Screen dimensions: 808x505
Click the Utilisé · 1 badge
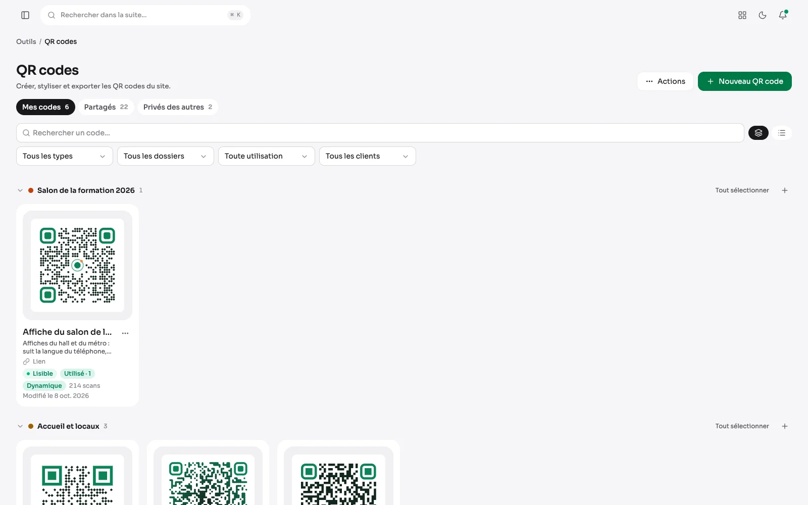[77, 374]
